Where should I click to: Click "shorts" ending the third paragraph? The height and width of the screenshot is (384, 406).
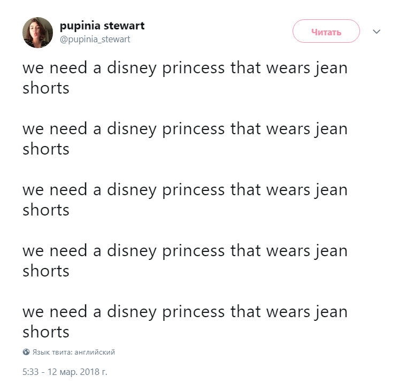[x=46, y=210]
